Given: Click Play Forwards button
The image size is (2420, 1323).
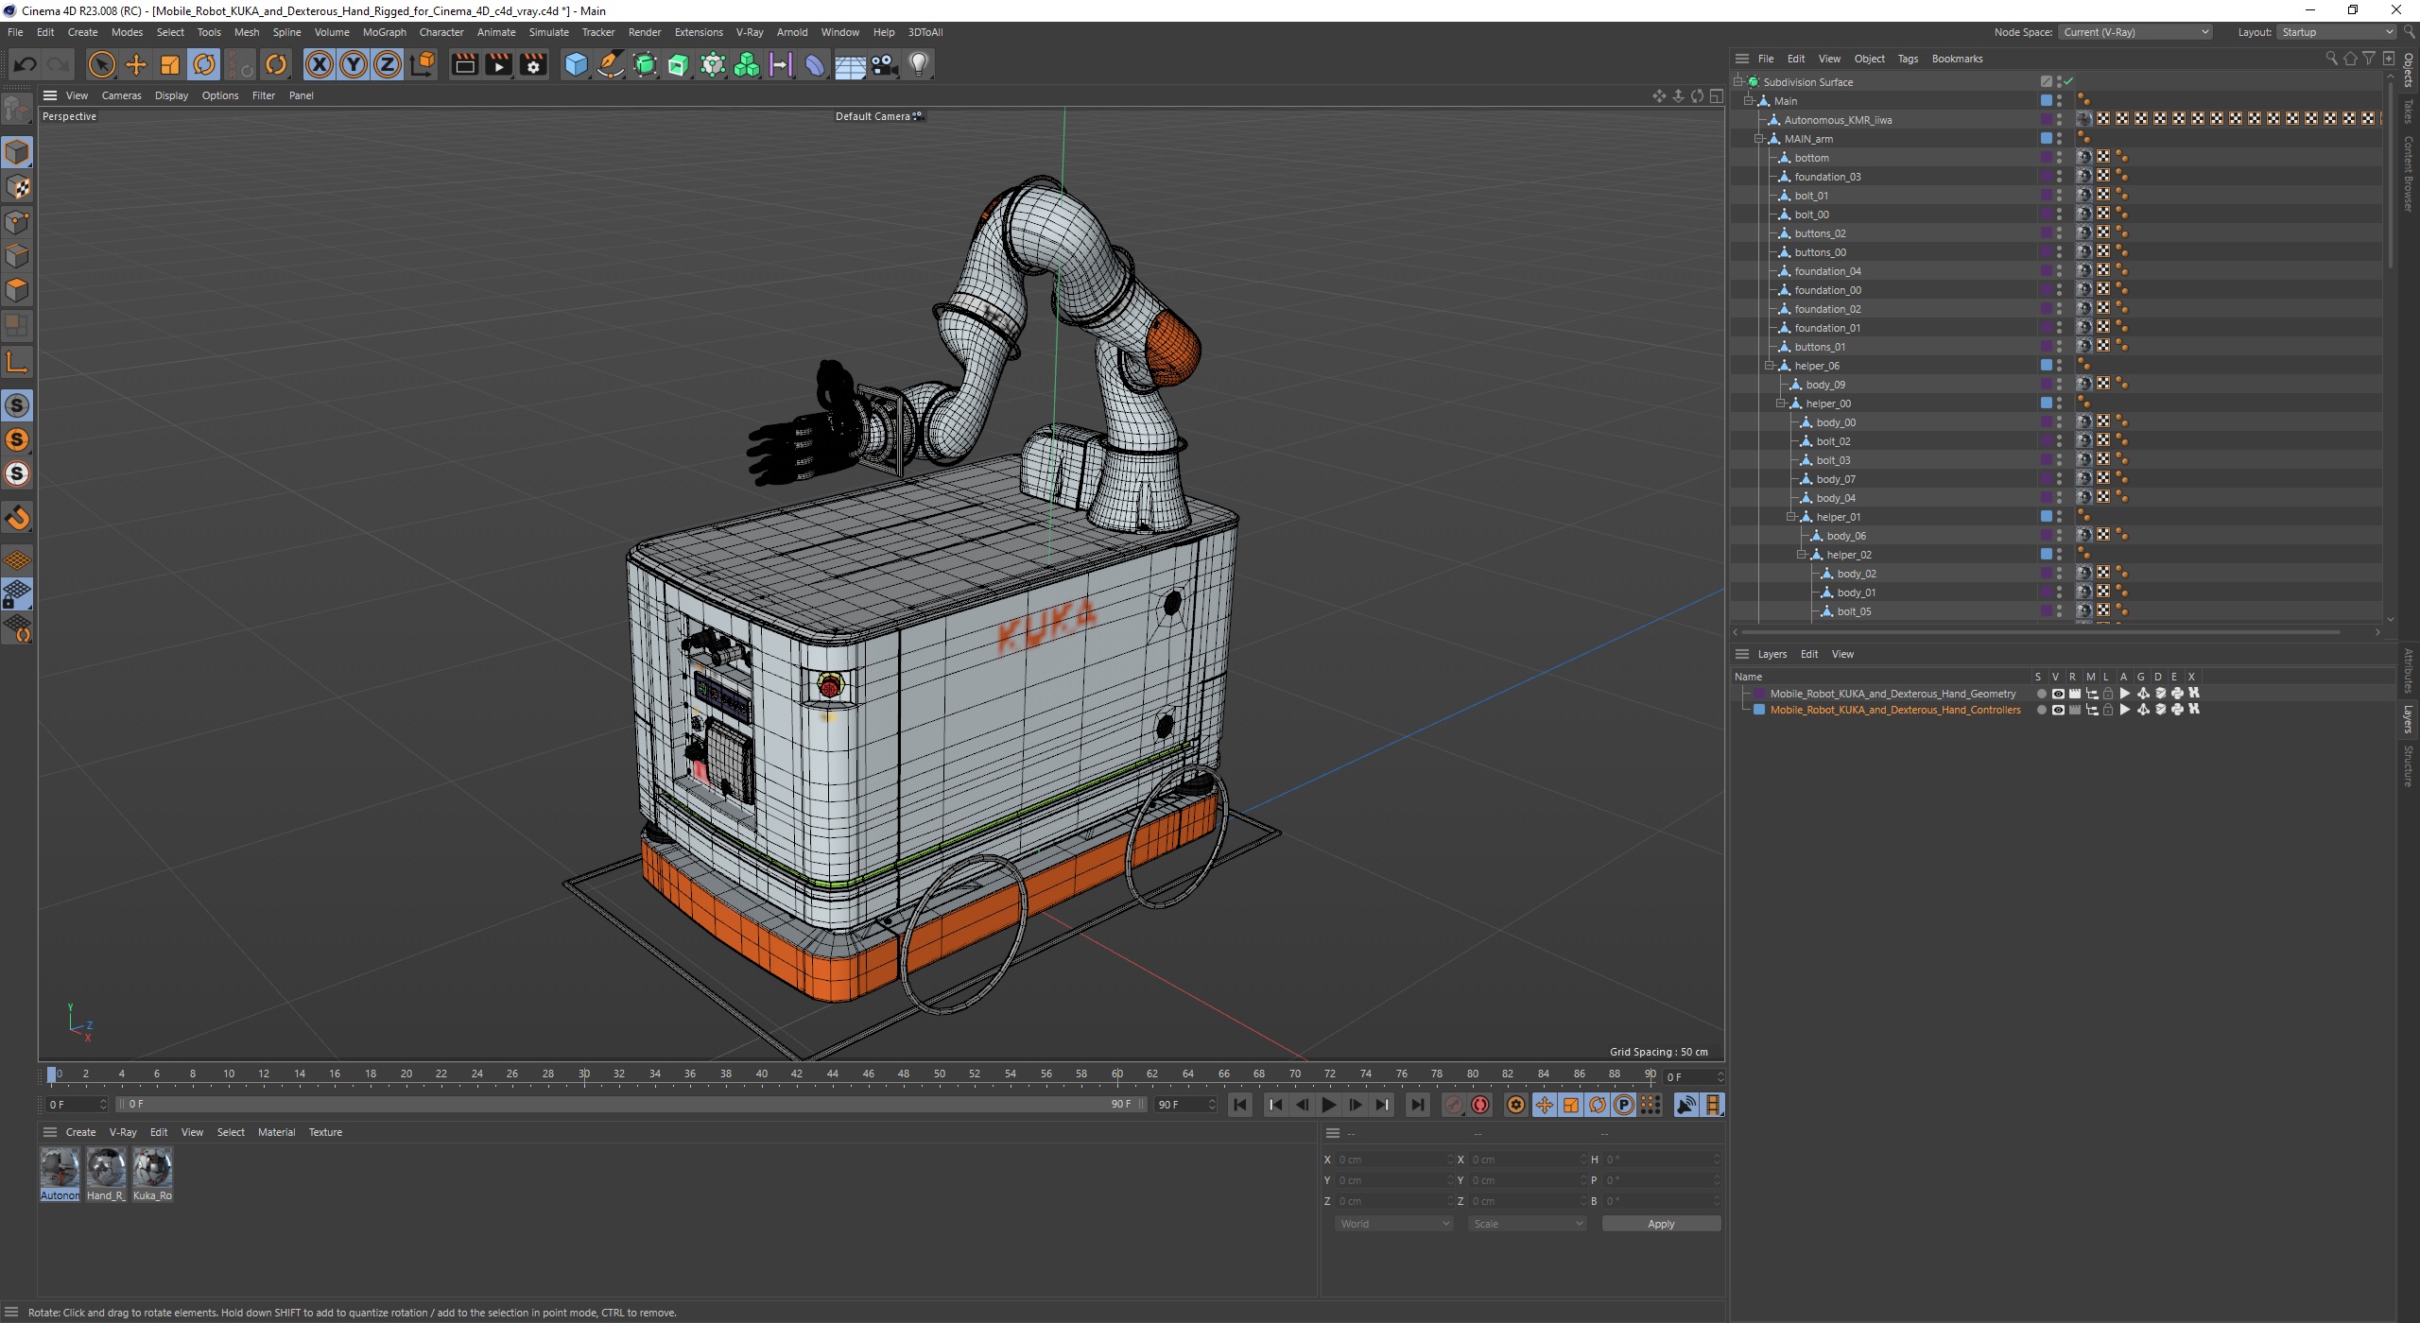Looking at the screenshot, I should [1328, 1105].
